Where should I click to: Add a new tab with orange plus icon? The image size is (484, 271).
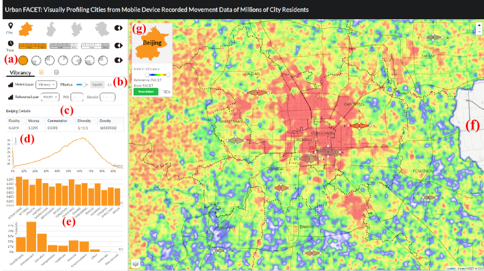point(41,72)
